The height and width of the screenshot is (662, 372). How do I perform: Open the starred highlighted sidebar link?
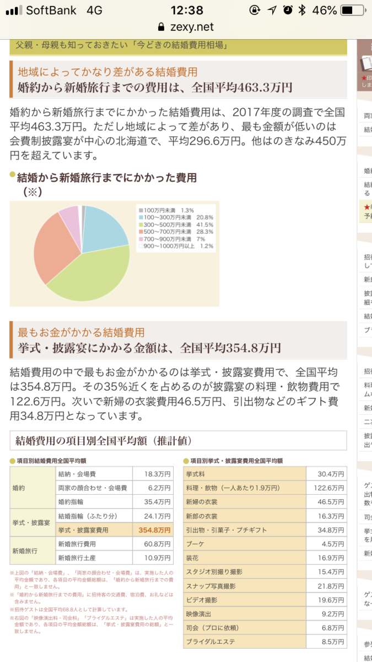366,211
